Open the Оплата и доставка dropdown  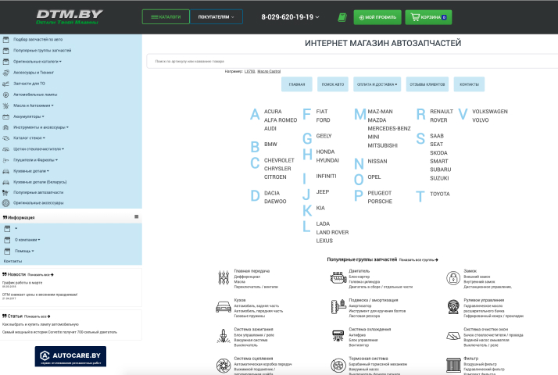(377, 84)
